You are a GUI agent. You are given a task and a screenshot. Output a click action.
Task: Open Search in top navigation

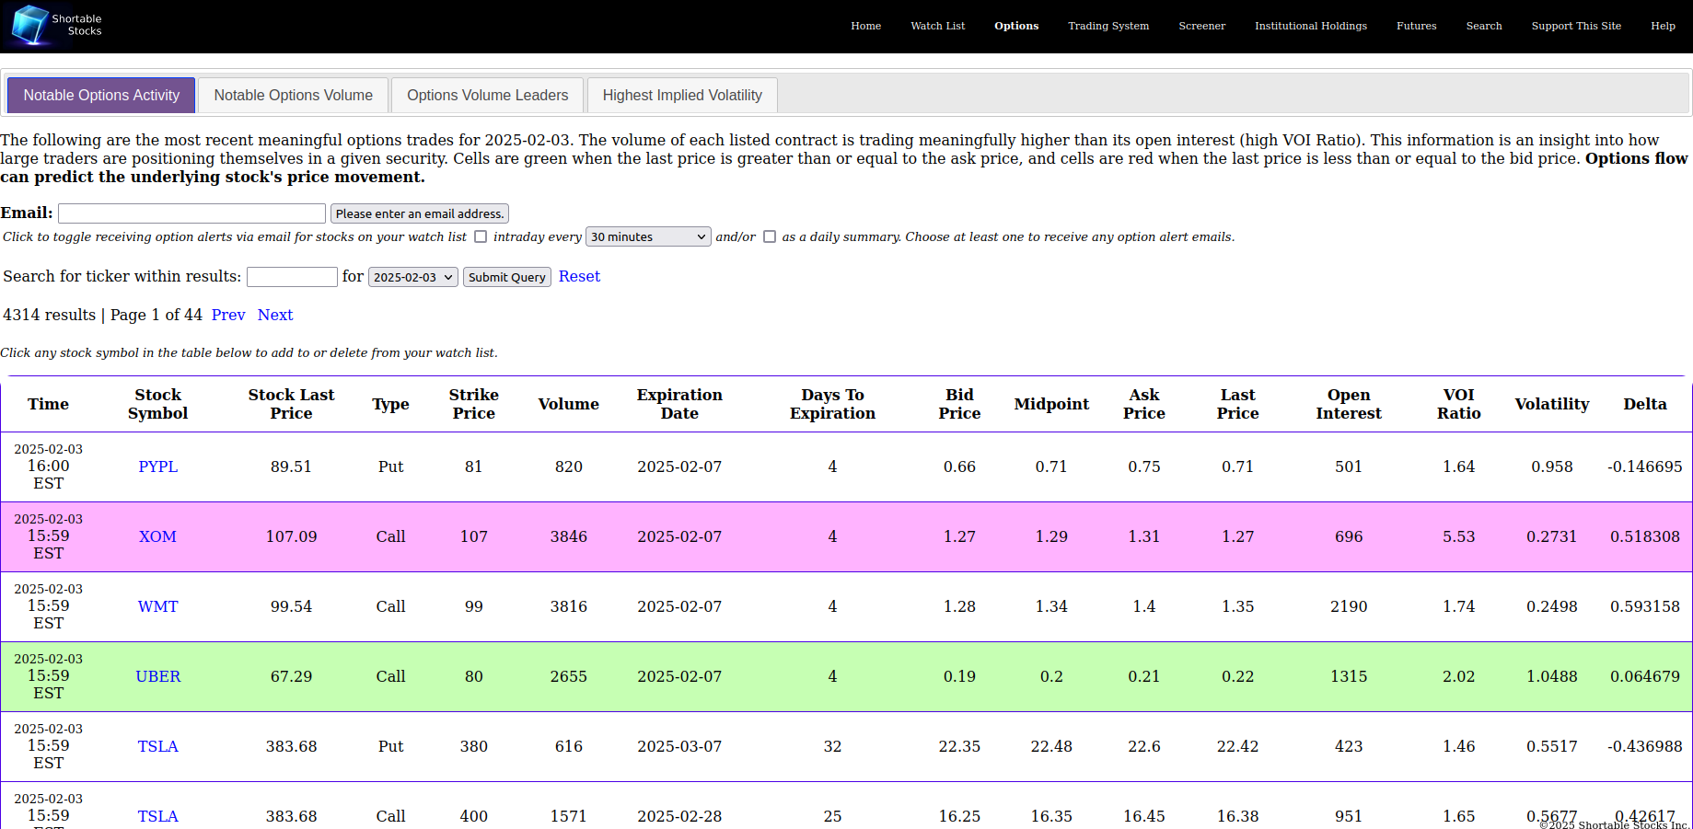(x=1484, y=26)
